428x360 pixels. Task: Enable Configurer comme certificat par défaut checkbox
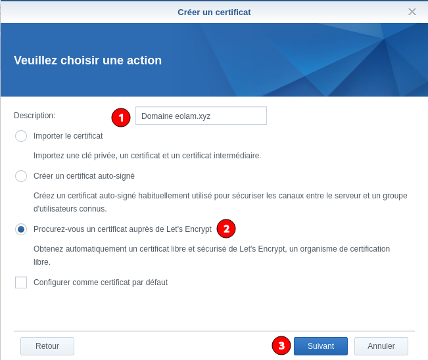coord(21,282)
